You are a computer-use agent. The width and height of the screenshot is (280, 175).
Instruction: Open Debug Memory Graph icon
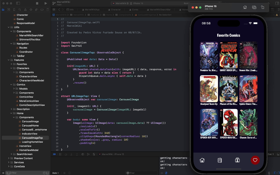88,154
